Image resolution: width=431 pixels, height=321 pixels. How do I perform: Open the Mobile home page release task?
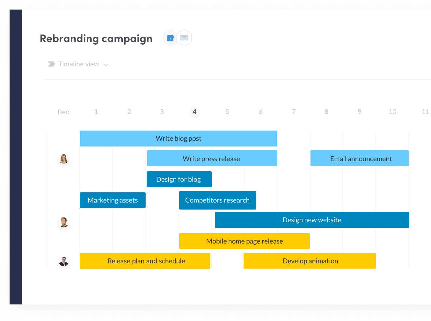click(x=245, y=241)
